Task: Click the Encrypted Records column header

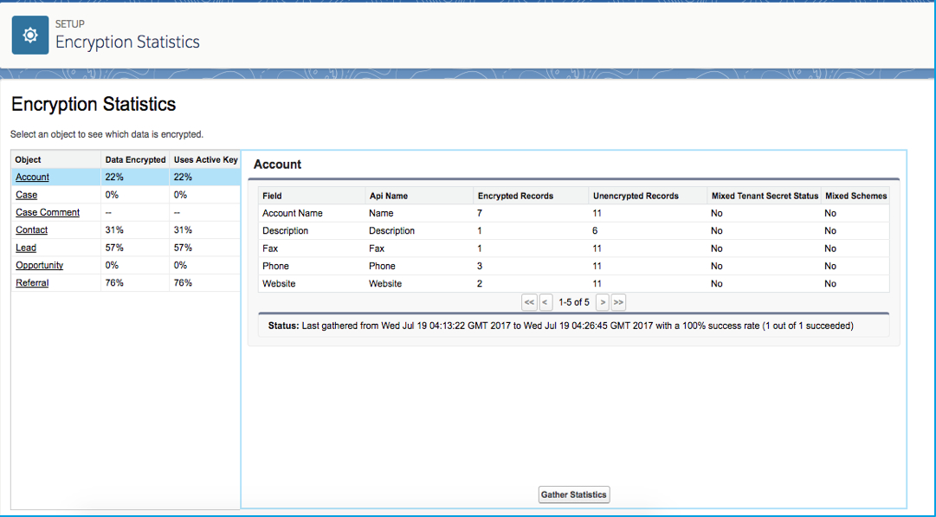Action: [531, 196]
